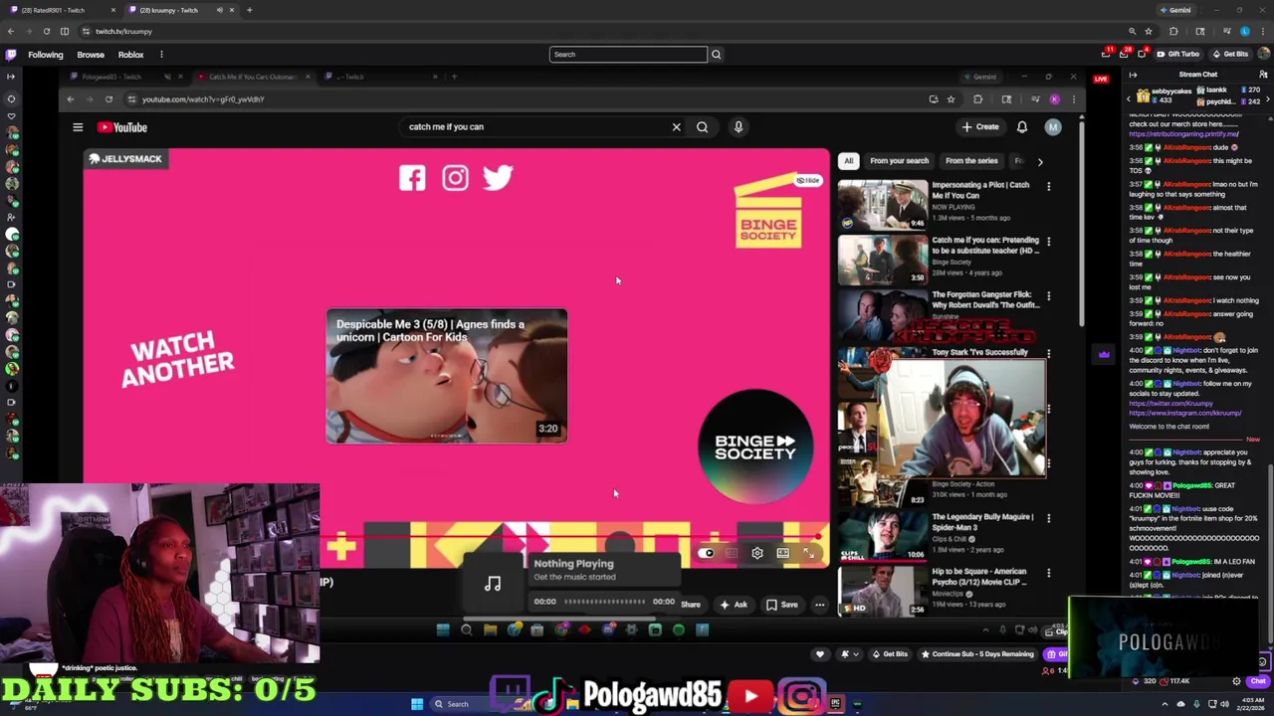The image size is (1274, 716).
Task: Open the chat community users icon
Action: 1263,75
